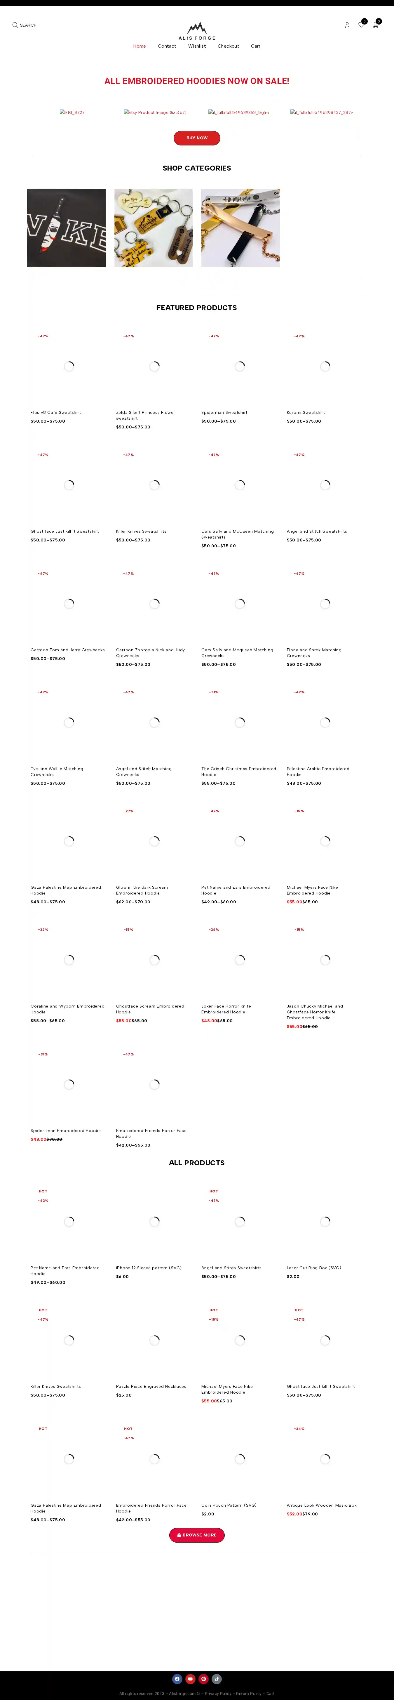Open the shopping cart icon
This screenshot has width=394, height=1700.
coord(376,25)
